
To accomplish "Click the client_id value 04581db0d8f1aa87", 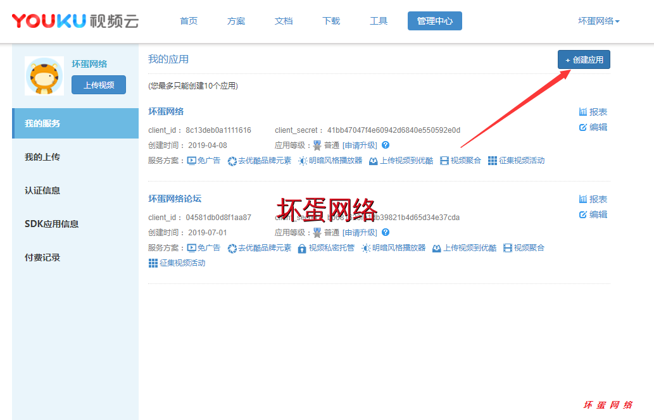I will (x=218, y=218).
